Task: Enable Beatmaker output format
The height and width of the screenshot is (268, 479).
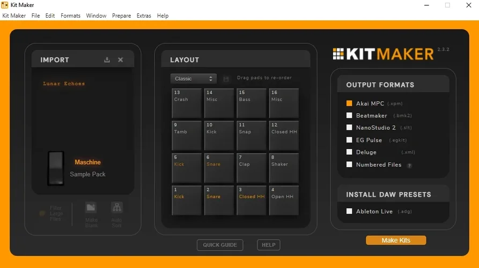Action: click(x=349, y=115)
